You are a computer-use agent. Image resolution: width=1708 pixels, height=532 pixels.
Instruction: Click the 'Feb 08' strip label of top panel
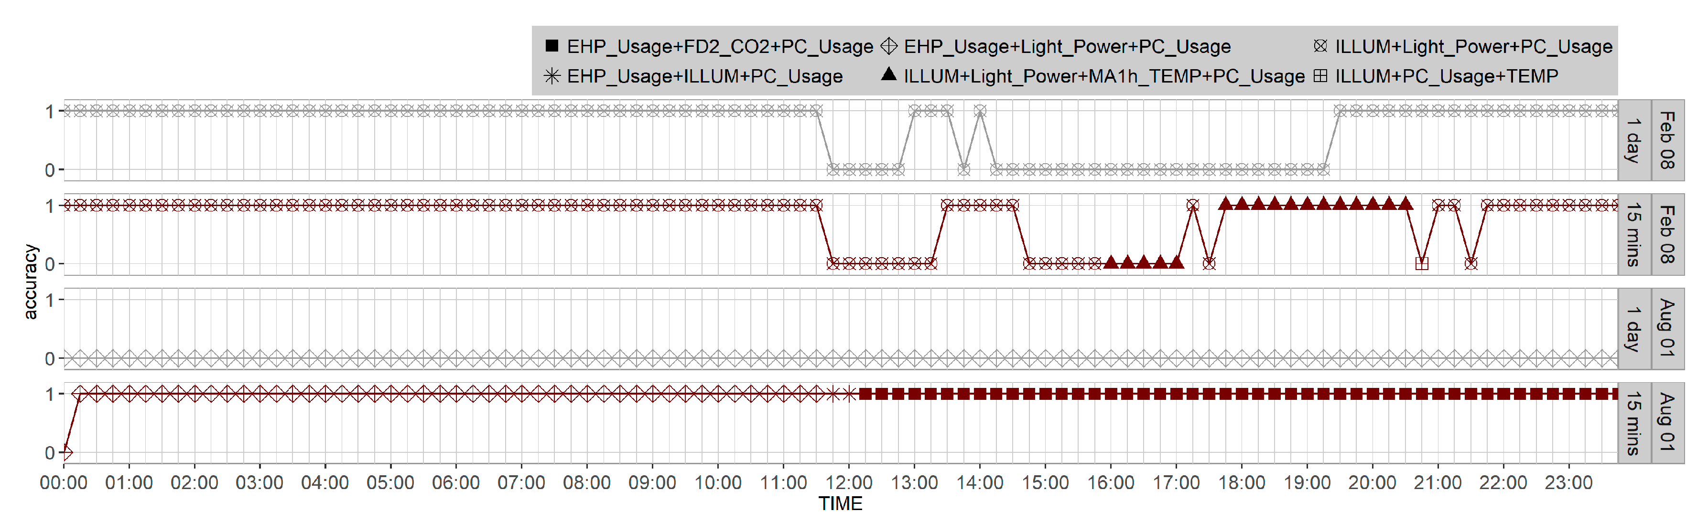1667,140
